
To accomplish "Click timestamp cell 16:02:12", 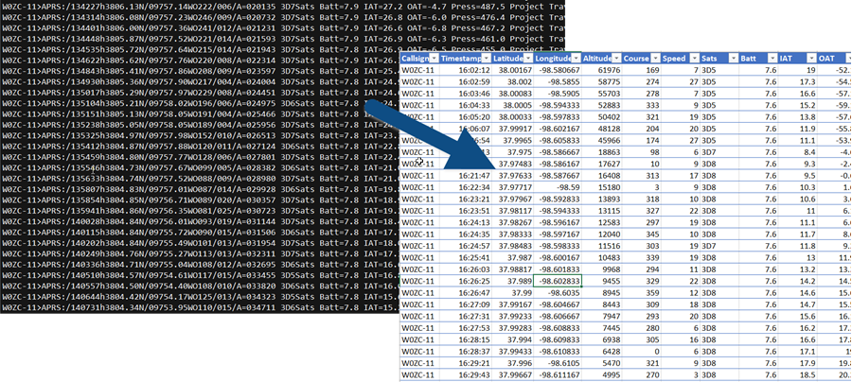I will [x=465, y=70].
